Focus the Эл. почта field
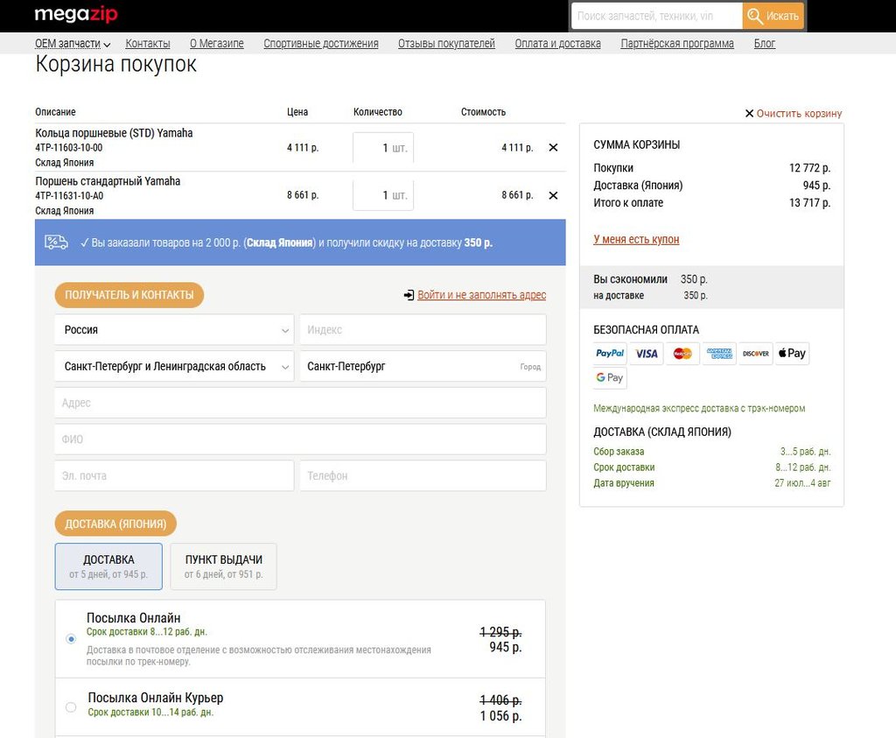896x738 pixels. click(x=174, y=475)
